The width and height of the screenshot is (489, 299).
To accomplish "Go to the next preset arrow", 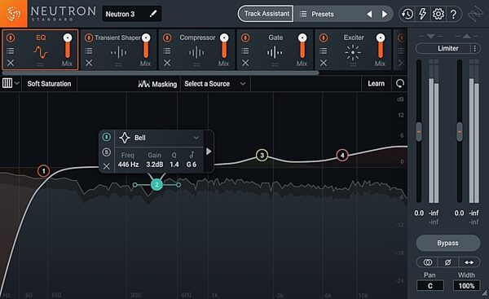I will (x=385, y=14).
